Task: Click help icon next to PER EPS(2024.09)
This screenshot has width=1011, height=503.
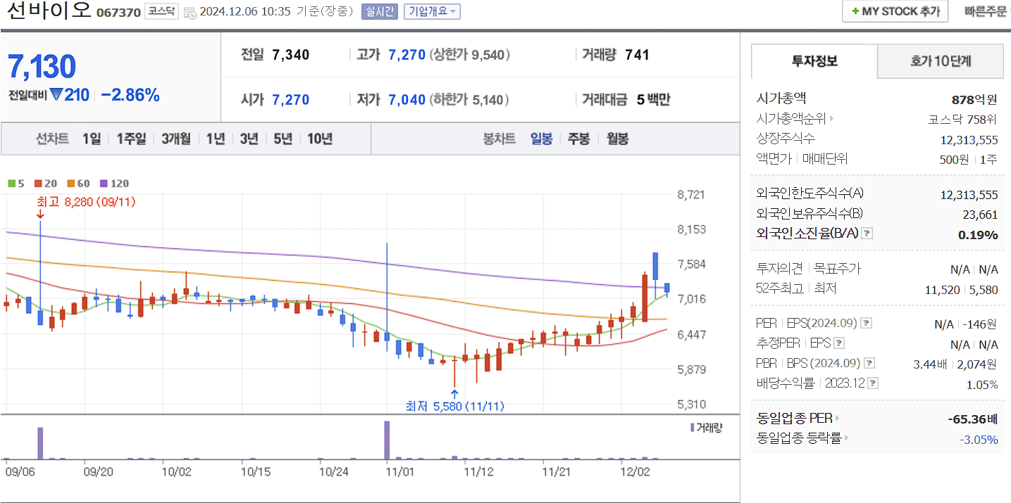Action: 867,324
